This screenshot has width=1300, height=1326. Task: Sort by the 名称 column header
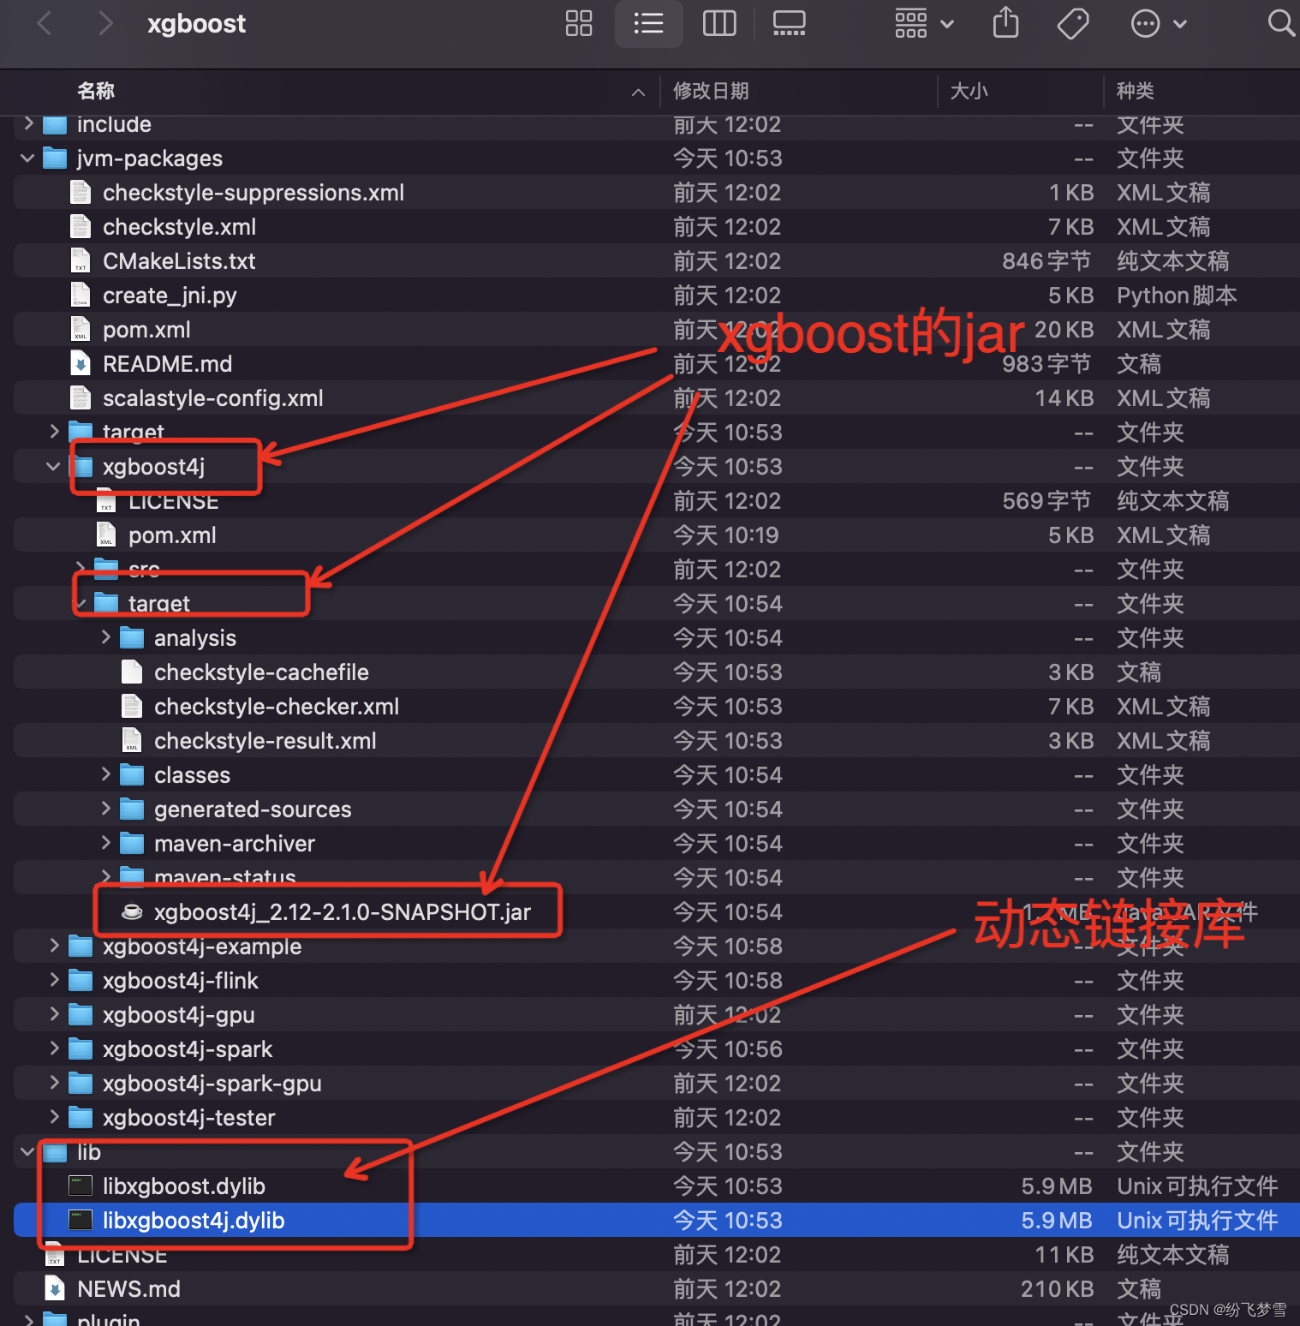[96, 91]
